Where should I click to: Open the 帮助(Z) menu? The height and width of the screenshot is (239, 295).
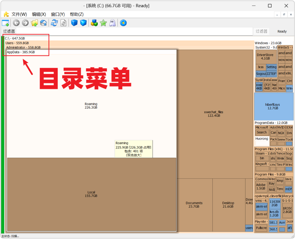click(76, 14)
